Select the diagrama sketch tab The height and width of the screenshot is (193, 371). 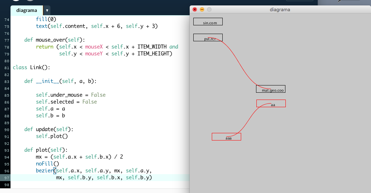coord(26,11)
